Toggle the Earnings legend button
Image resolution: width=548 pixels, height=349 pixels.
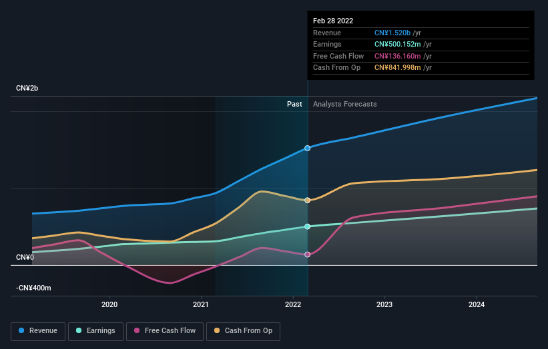95,331
